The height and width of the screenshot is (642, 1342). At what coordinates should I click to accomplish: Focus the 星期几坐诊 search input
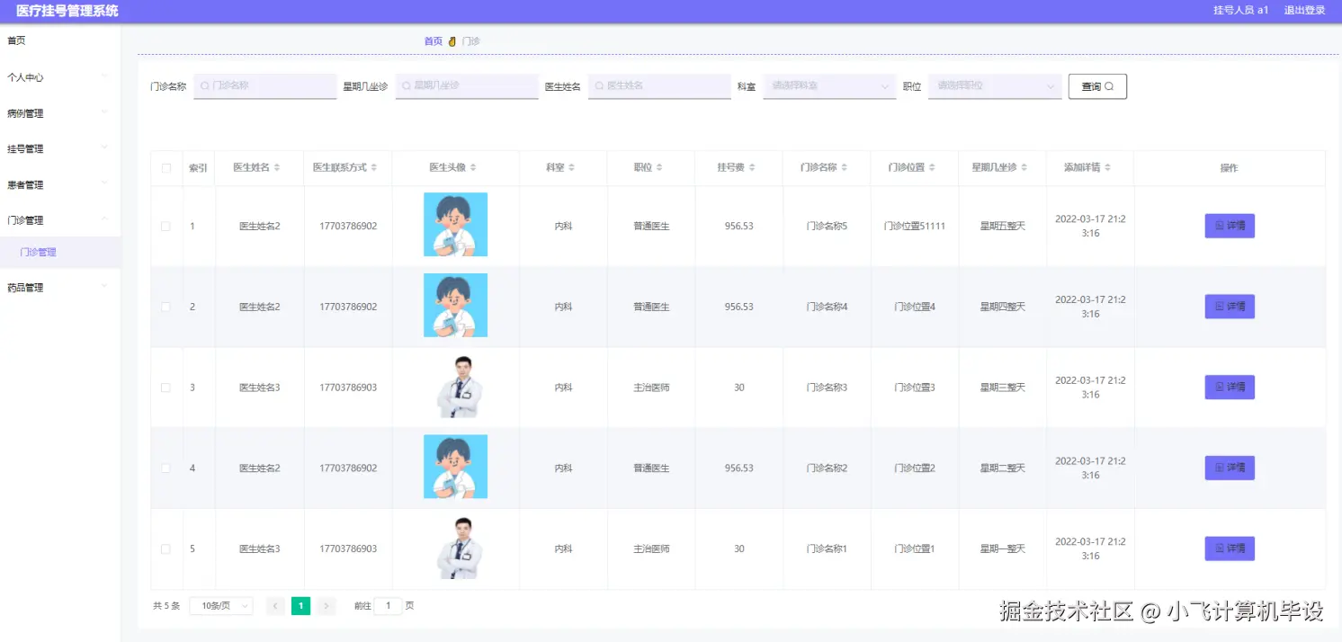click(467, 86)
